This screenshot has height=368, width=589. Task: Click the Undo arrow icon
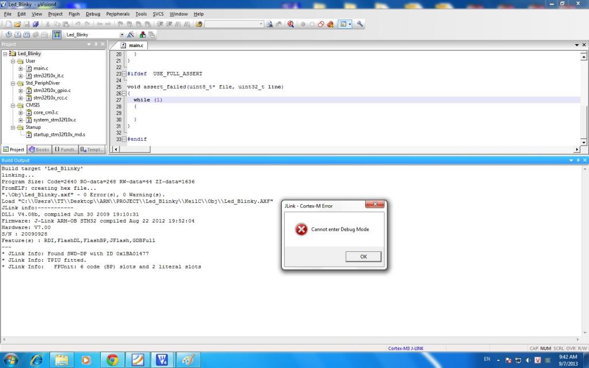(78, 24)
